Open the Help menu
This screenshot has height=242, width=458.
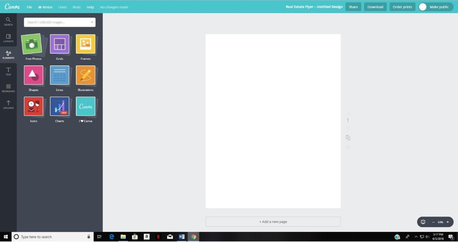pos(90,7)
